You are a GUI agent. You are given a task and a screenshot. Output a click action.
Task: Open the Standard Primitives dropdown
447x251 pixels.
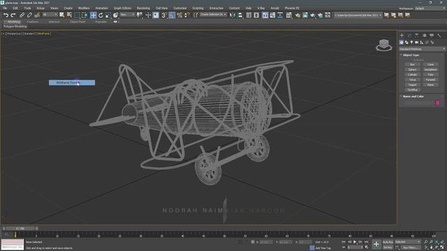click(422, 49)
